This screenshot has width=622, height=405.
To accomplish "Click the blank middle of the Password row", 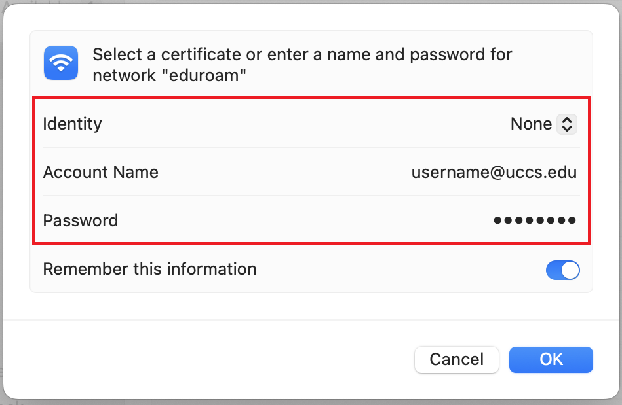I will click(x=305, y=220).
